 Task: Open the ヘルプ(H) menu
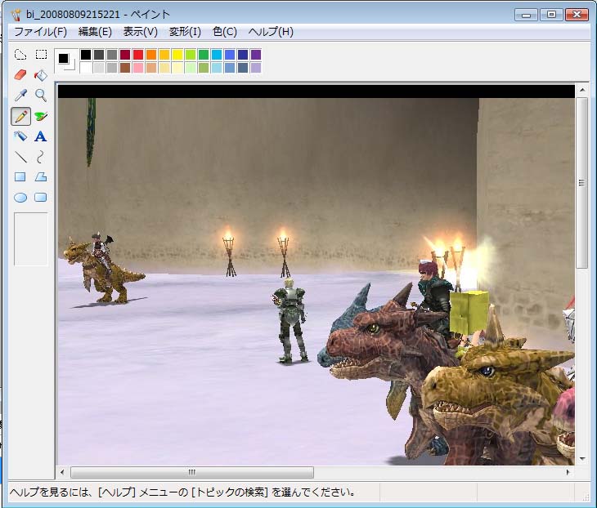(271, 32)
